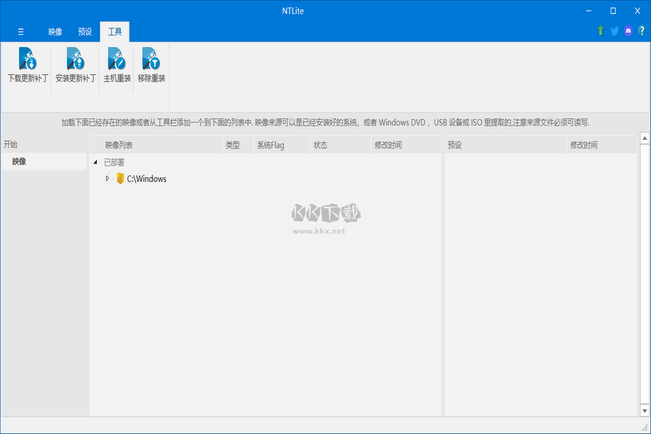This screenshot has height=434, width=651.
Task: Collapse the 已部署 group
Action: (x=95, y=162)
